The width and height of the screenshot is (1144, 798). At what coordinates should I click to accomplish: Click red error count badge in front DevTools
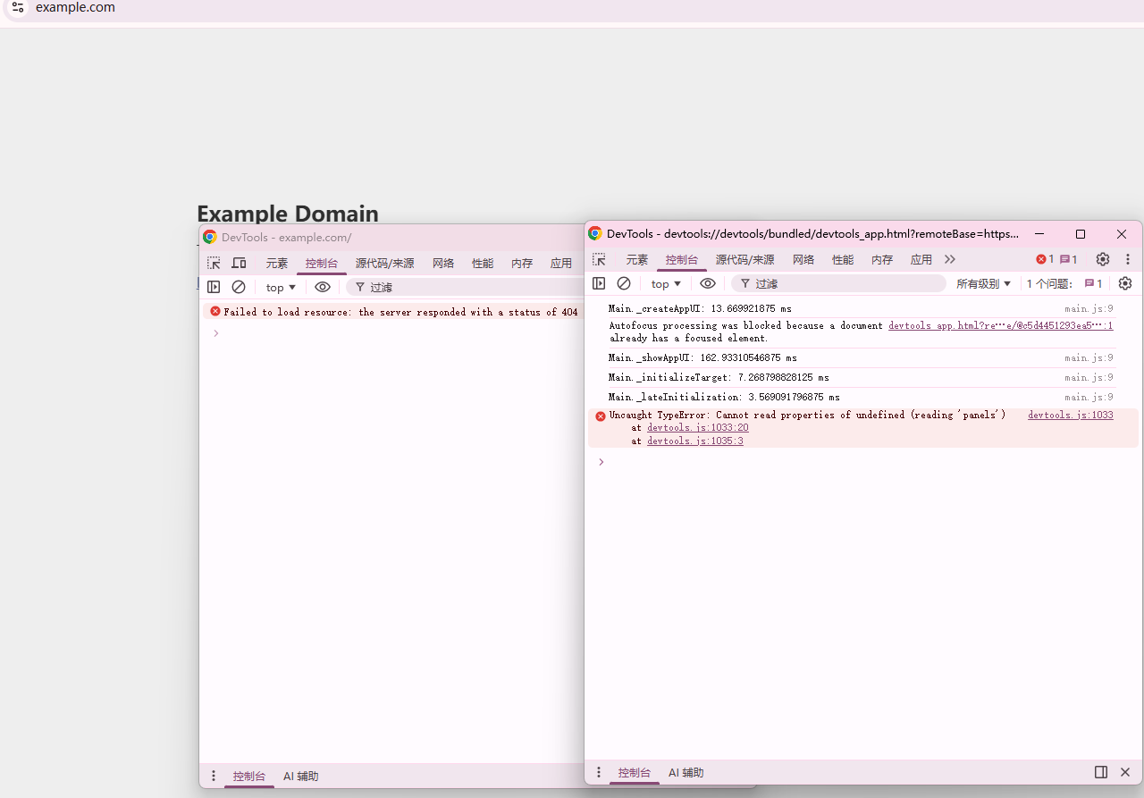tap(1045, 259)
